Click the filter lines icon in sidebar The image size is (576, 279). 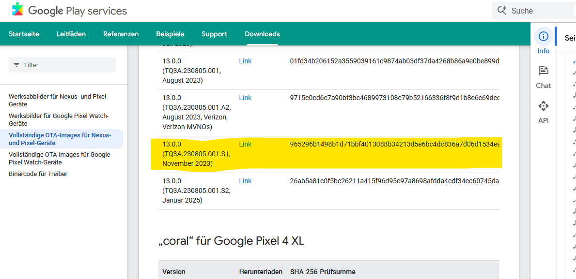point(16,65)
